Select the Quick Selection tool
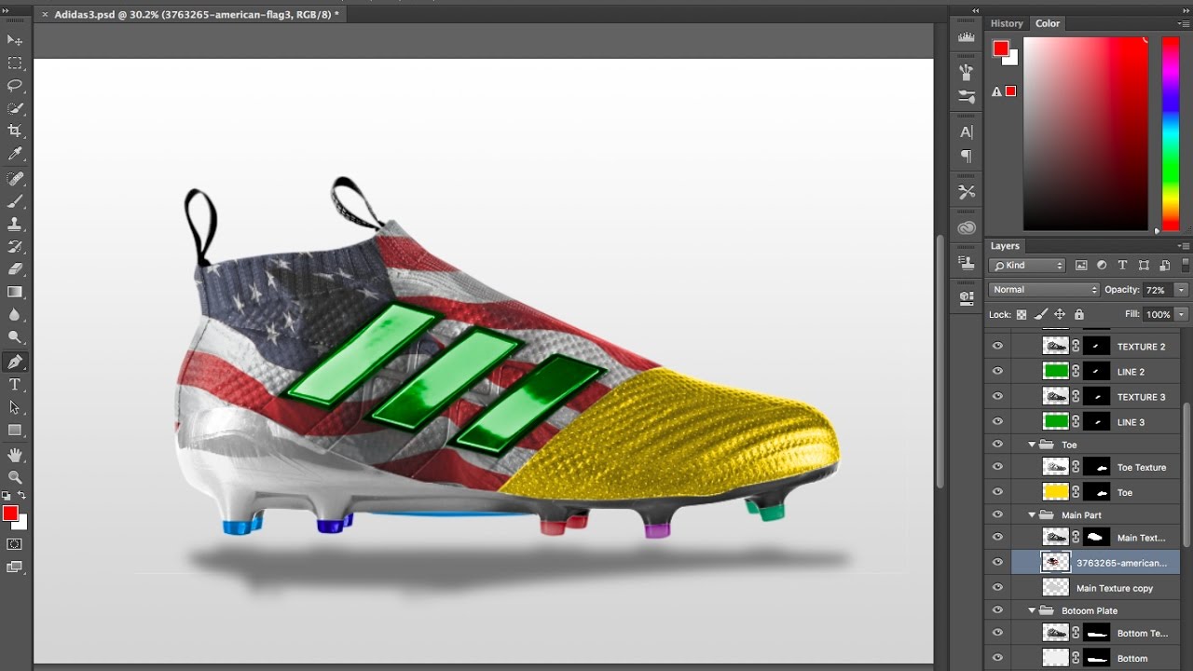This screenshot has width=1193, height=671. click(15, 109)
